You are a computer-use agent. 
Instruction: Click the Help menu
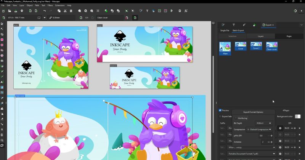click(x=69, y=5)
